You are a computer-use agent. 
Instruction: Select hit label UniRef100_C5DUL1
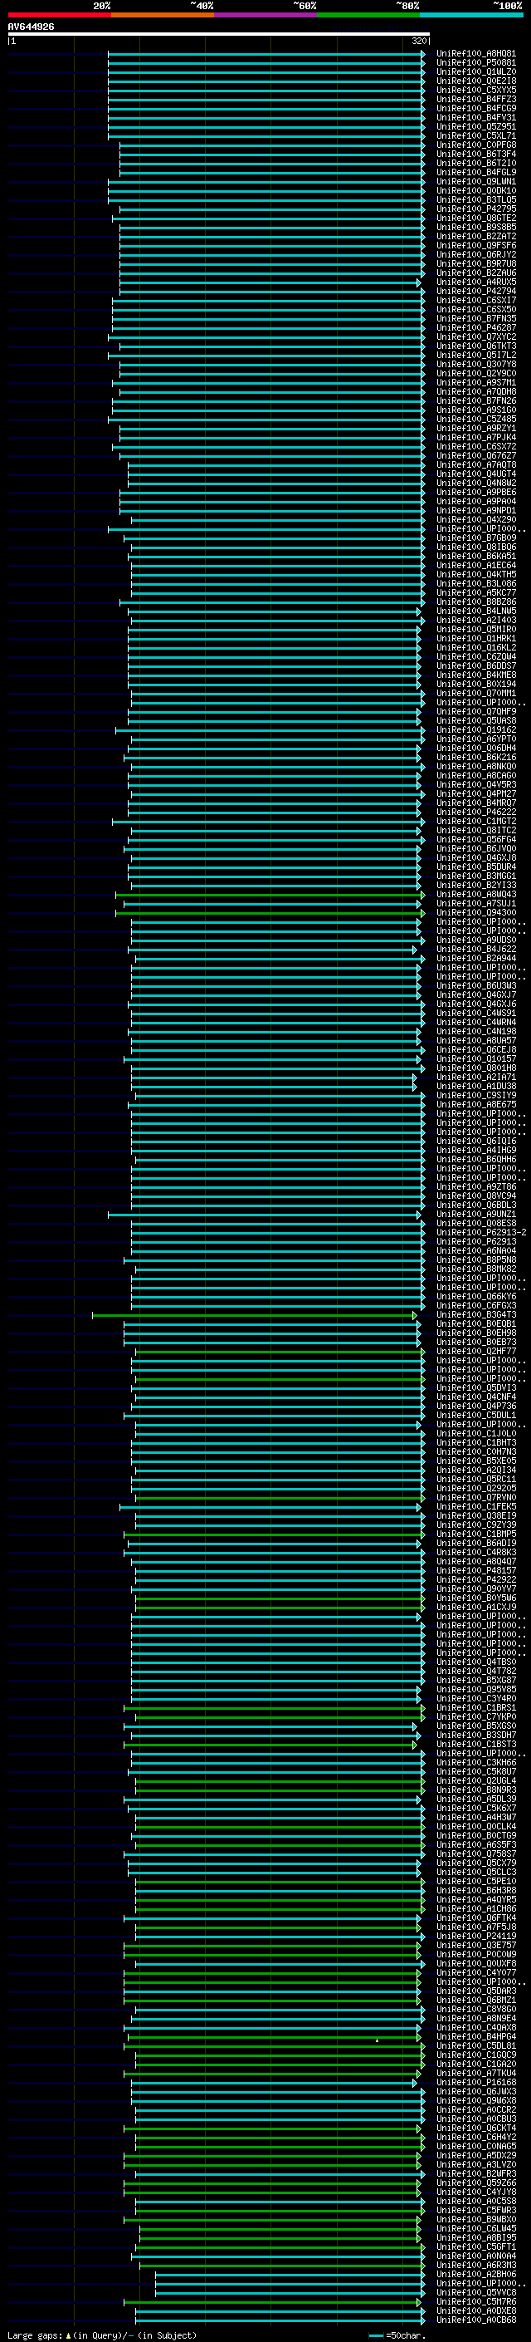(x=476, y=1415)
